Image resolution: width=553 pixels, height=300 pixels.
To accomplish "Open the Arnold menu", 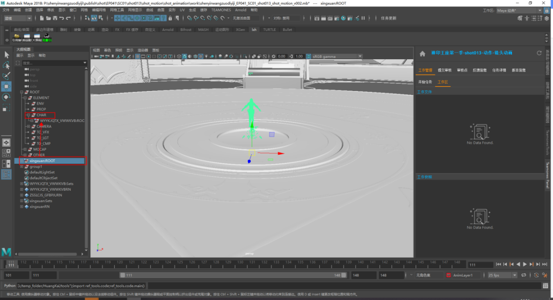I will 240,10.
